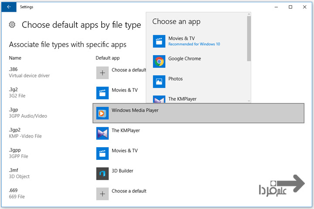
Task: Select Photos icon in app chooser
Action: tap(159, 81)
